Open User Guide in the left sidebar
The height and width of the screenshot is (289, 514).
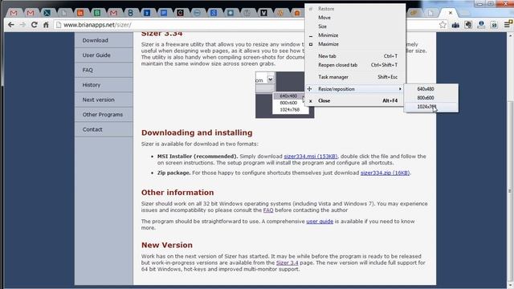click(104, 55)
